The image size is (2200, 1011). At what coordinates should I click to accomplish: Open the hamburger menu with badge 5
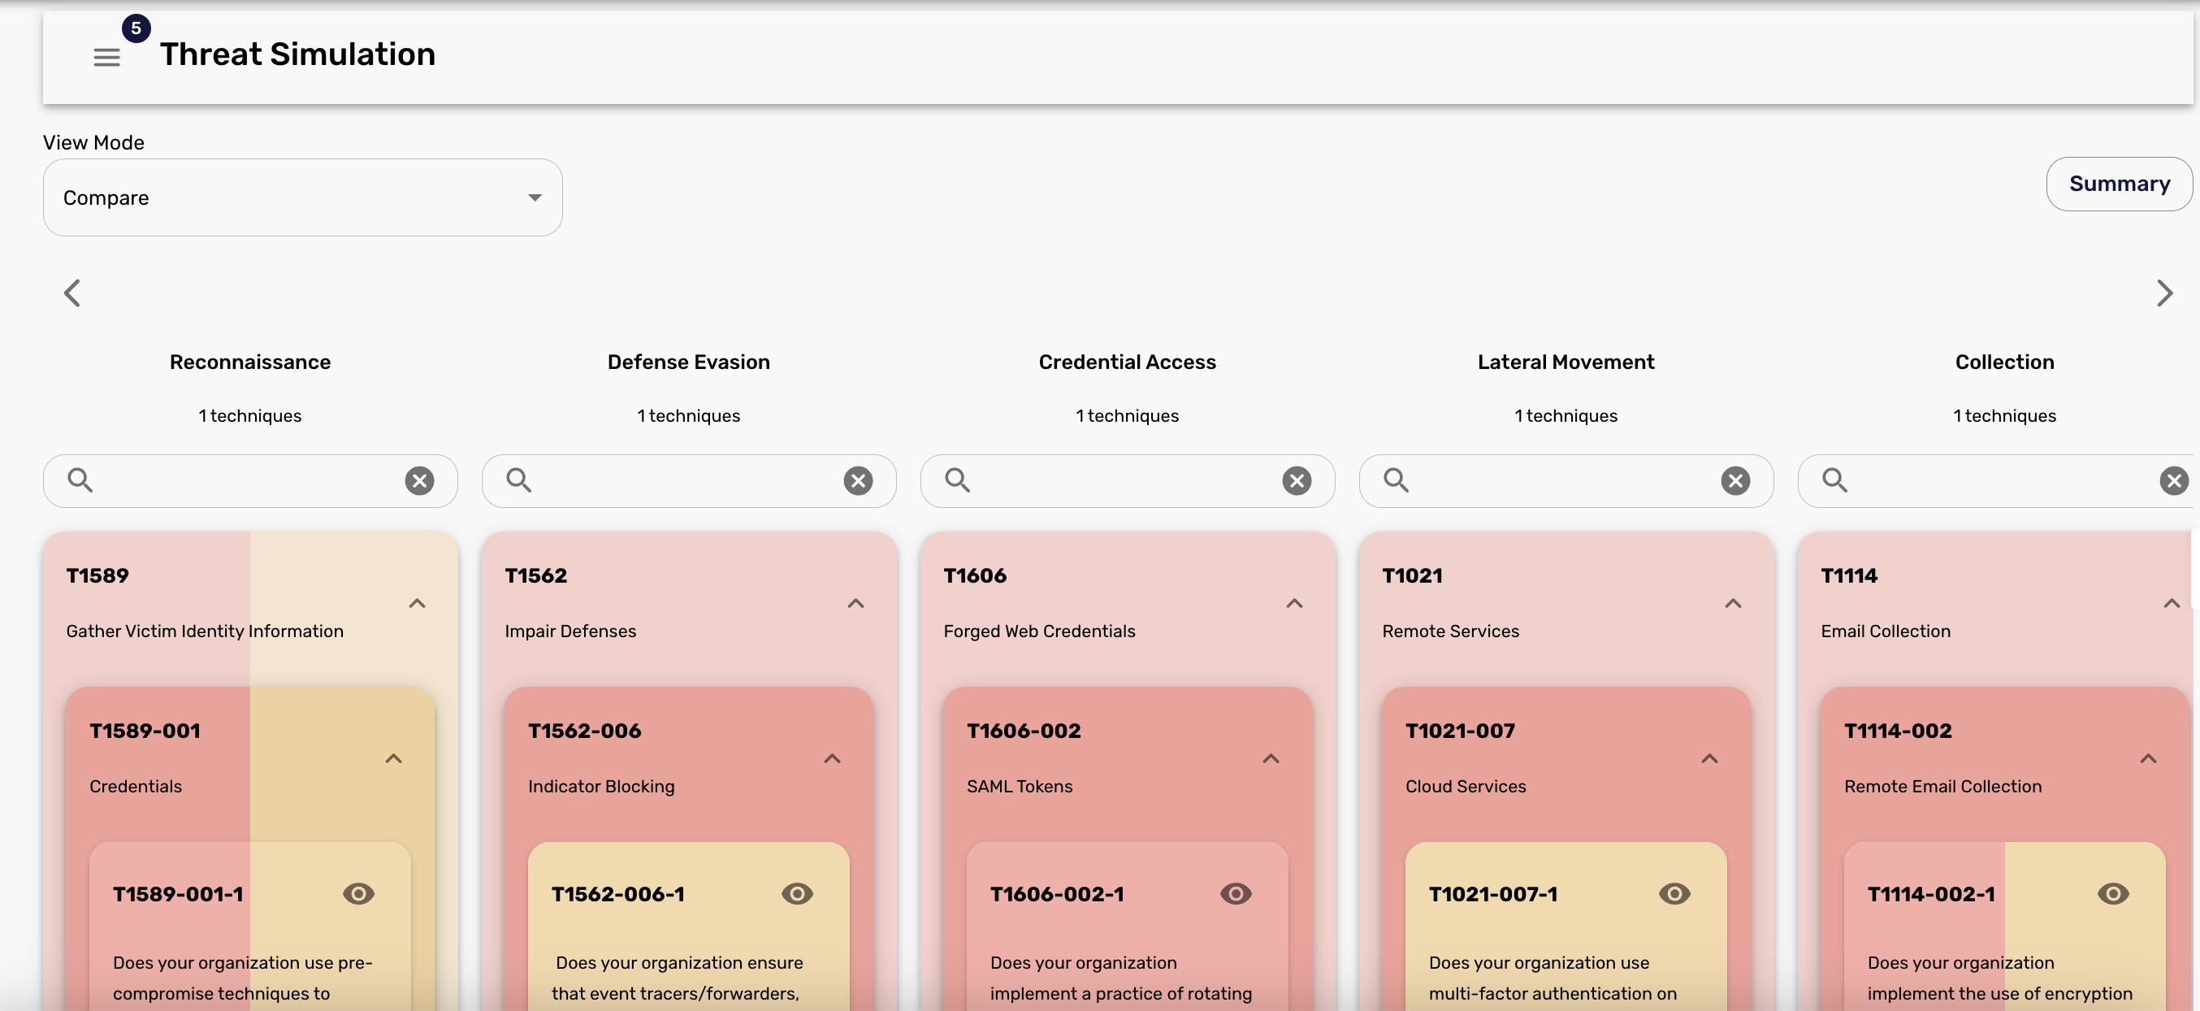pos(106,57)
